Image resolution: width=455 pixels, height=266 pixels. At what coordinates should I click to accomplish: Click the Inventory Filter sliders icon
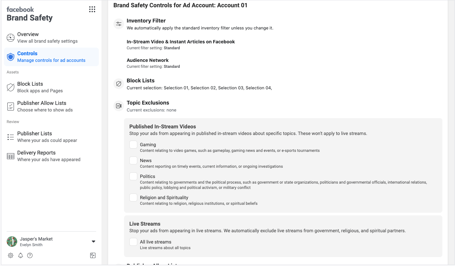point(118,23)
